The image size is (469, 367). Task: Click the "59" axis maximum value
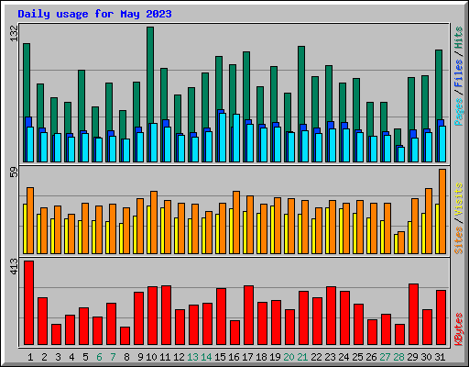14,172
